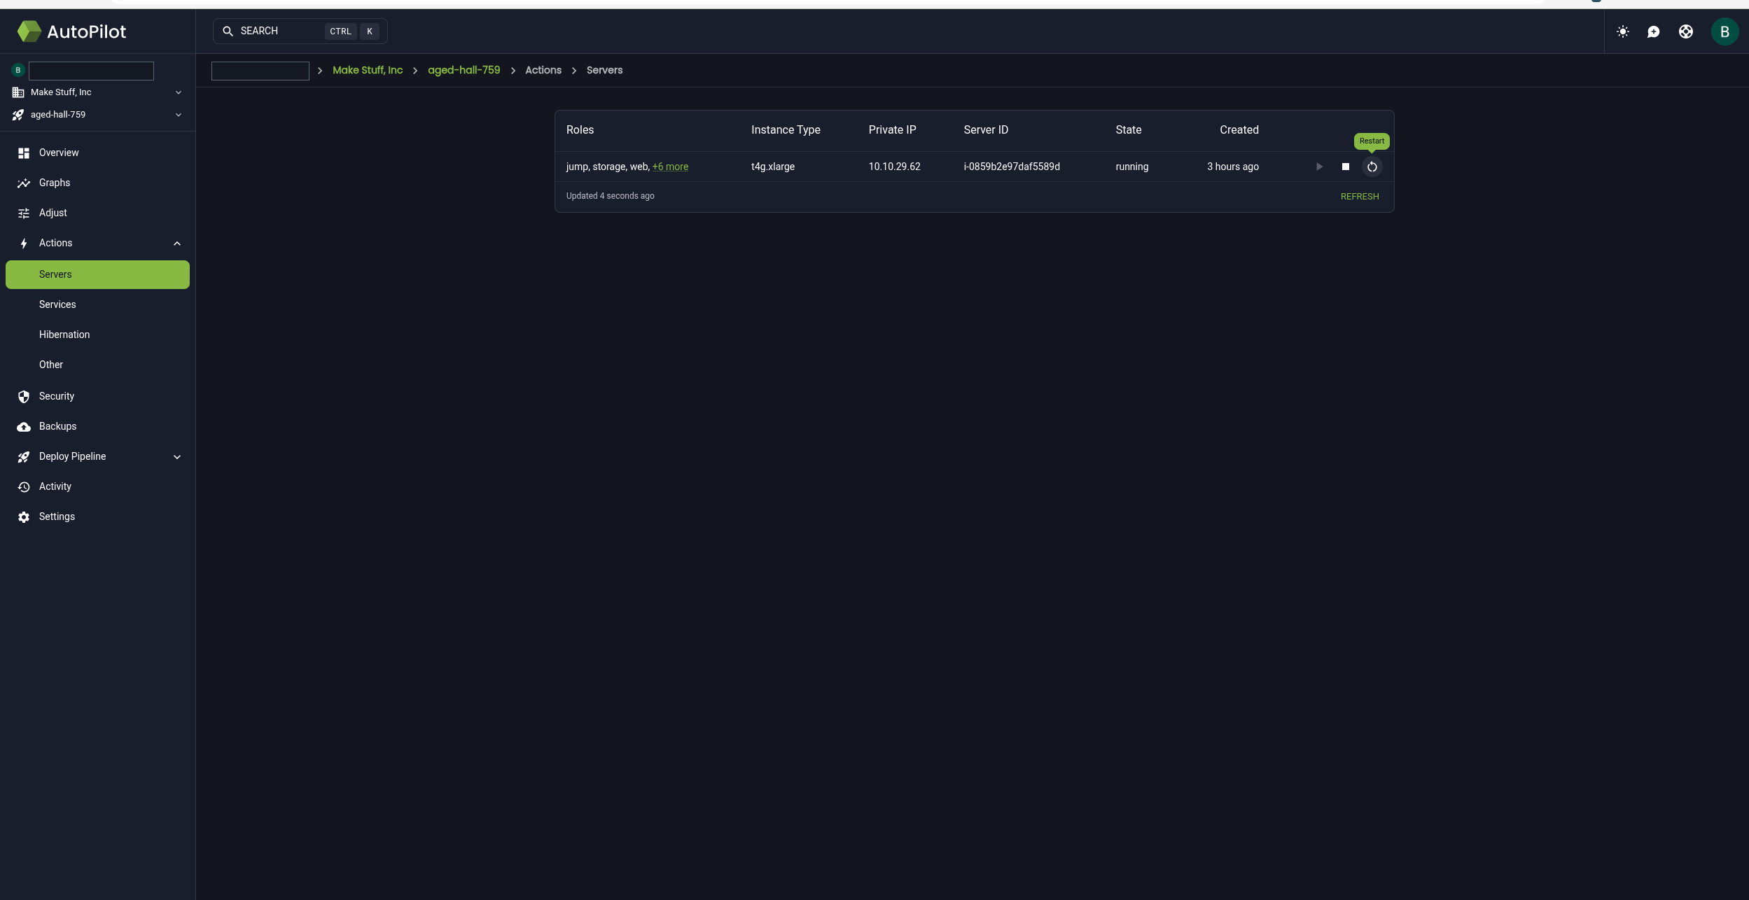This screenshot has width=1749, height=900.
Task: Click the search magnifier icon
Action: coord(228,31)
